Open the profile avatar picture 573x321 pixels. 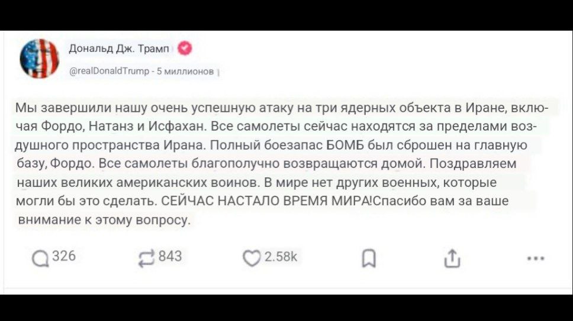click(x=39, y=58)
